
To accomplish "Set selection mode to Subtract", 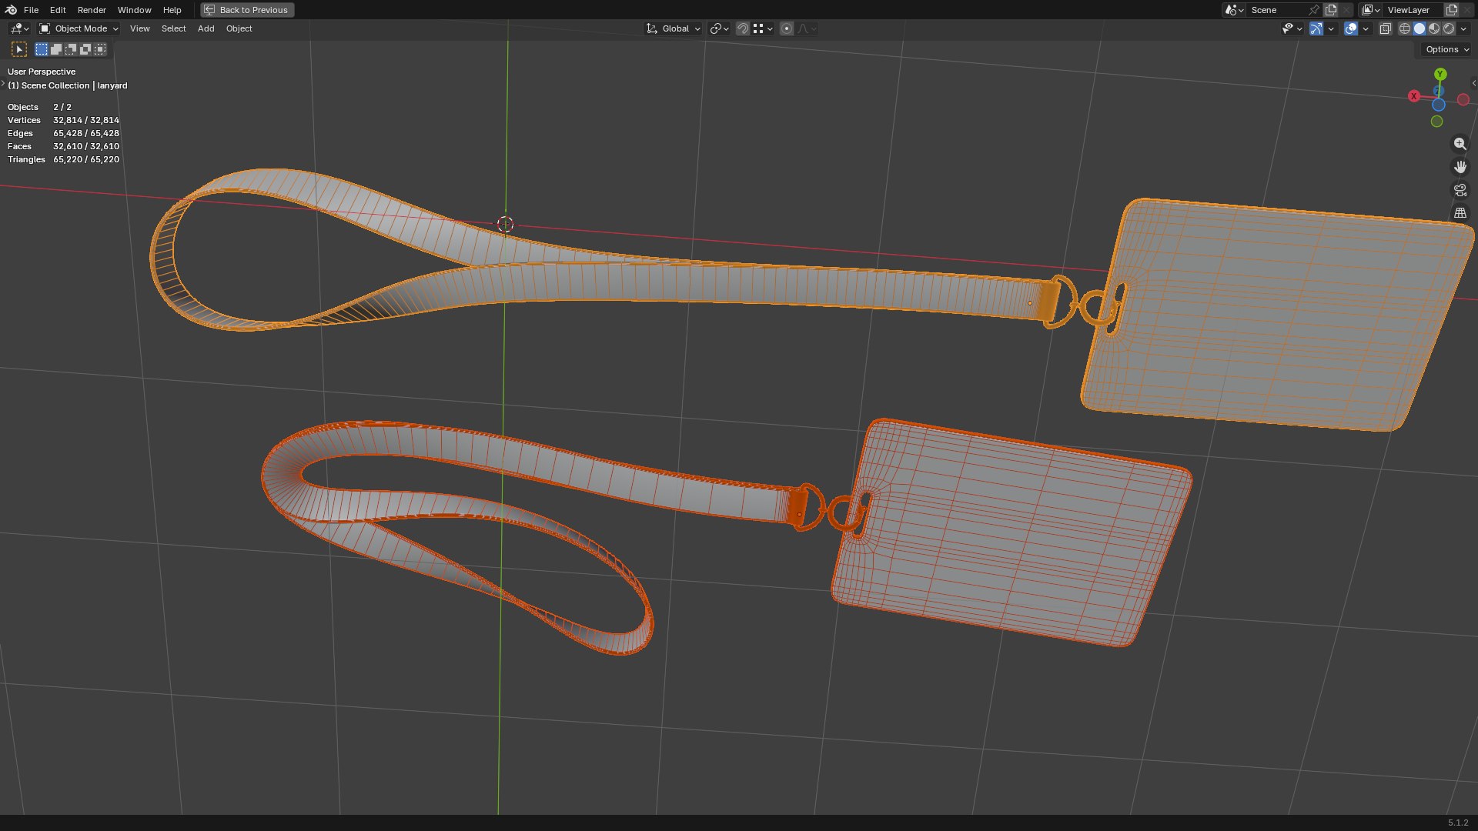I will coord(71,49).
